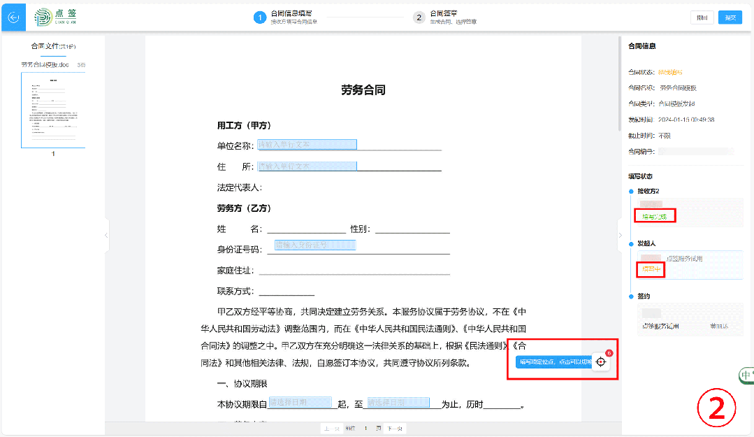The image size is (754, 437).
Task: Fill the 单位名称 text field
Action: point(307,144)
